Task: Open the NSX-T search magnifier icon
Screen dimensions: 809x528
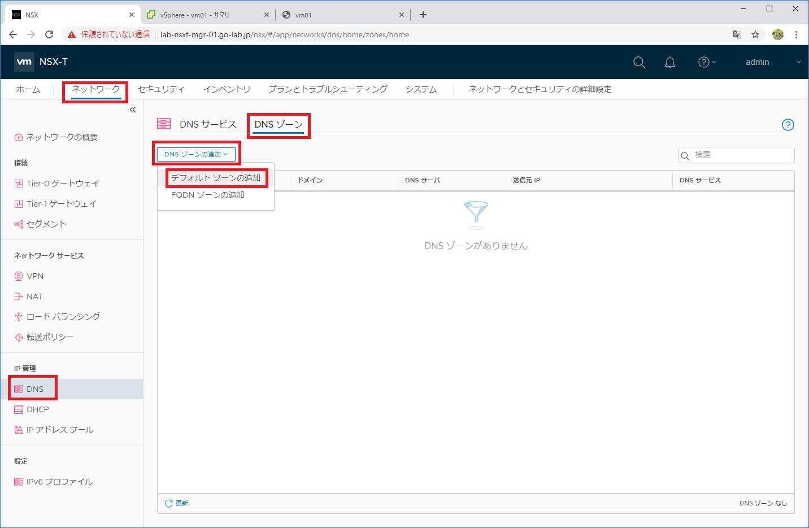Action: (x=639, y=62)
